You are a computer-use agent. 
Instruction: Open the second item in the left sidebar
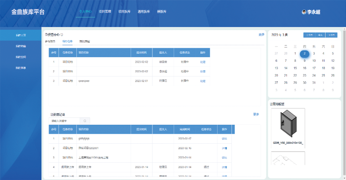21,46
